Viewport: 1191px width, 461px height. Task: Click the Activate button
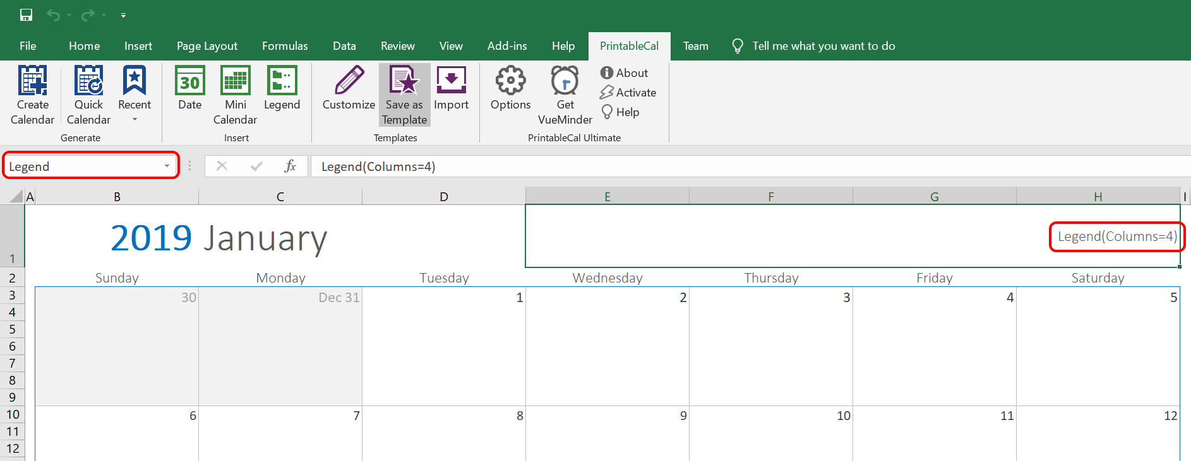(628, 93)
